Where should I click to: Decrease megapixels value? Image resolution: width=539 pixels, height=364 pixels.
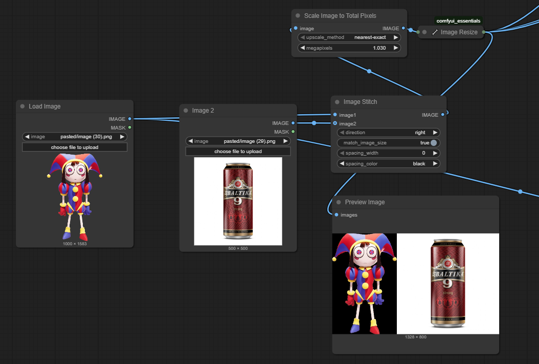tap(303, 48)
